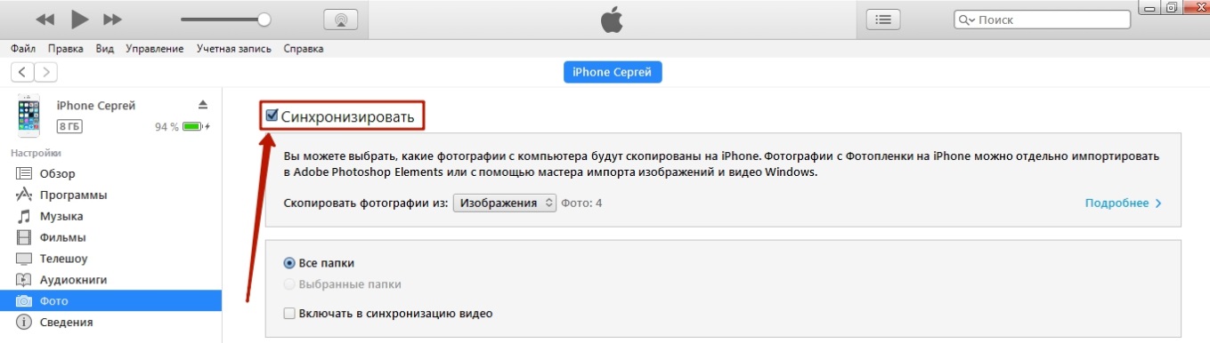Enable Включать в синхронизацию видео
Image resolution: width=1210 pixels, height=343 pixels.
point(289,313)
